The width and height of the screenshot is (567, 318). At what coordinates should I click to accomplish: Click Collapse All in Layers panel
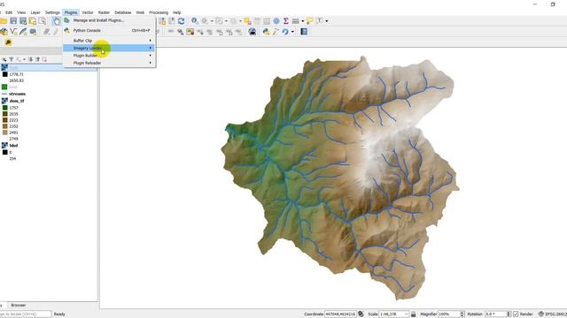pos(37,59)
